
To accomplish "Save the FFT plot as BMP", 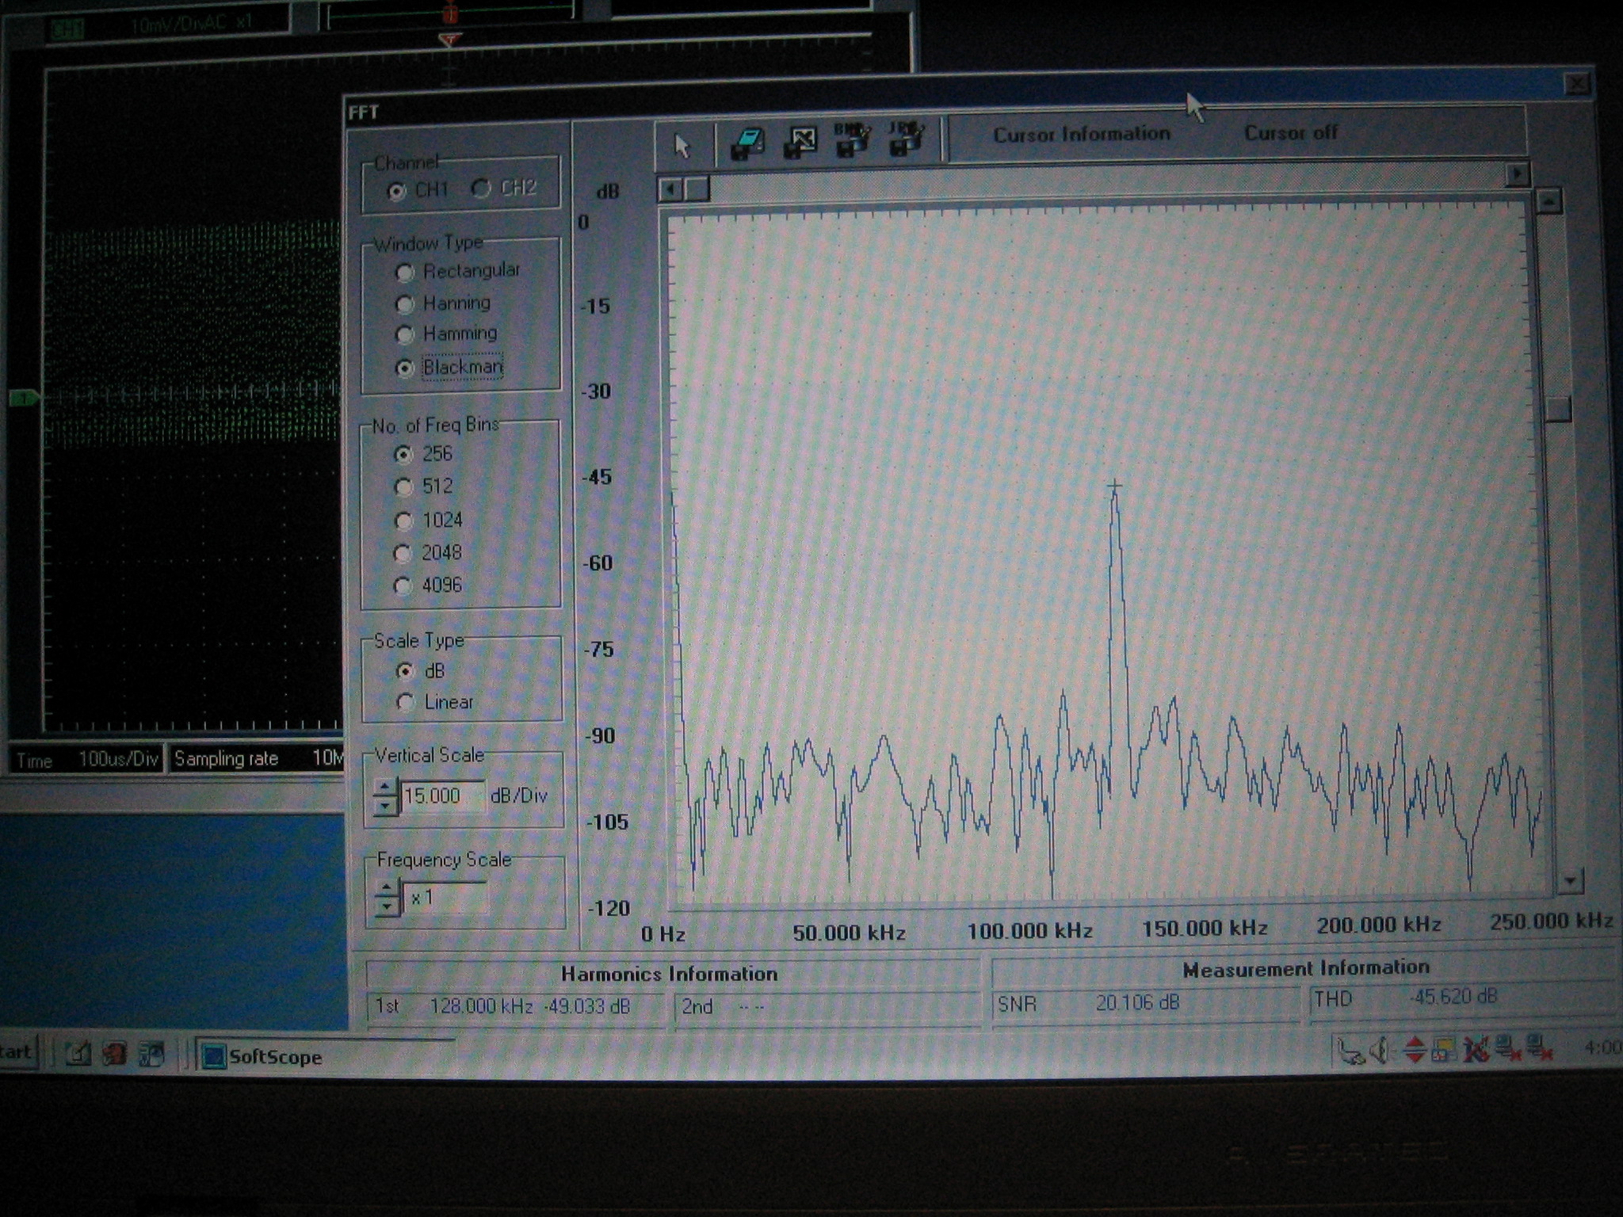I will [851, 139].
